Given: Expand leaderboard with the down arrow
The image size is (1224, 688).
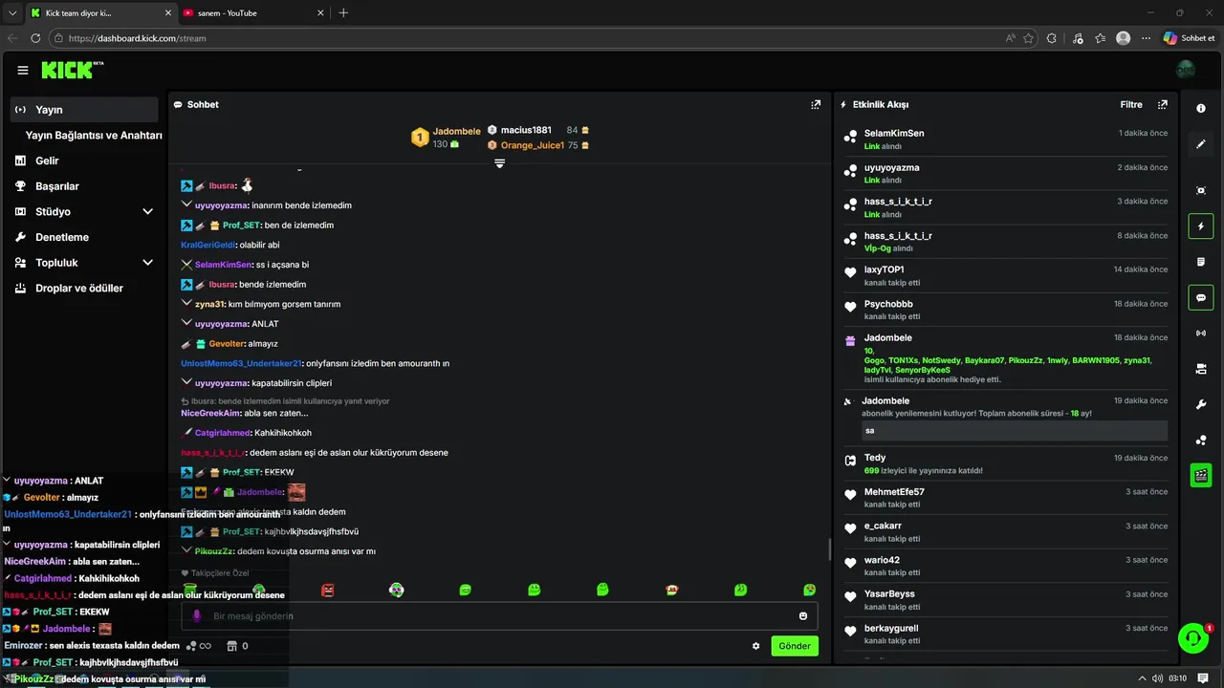Looking at the screenshot, I should pyautogui.click(x=499, y=163).
